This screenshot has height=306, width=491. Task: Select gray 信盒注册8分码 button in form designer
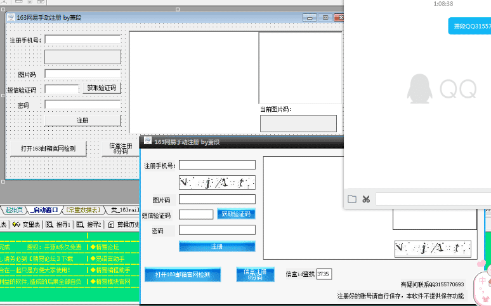click(x=121, y=149)
